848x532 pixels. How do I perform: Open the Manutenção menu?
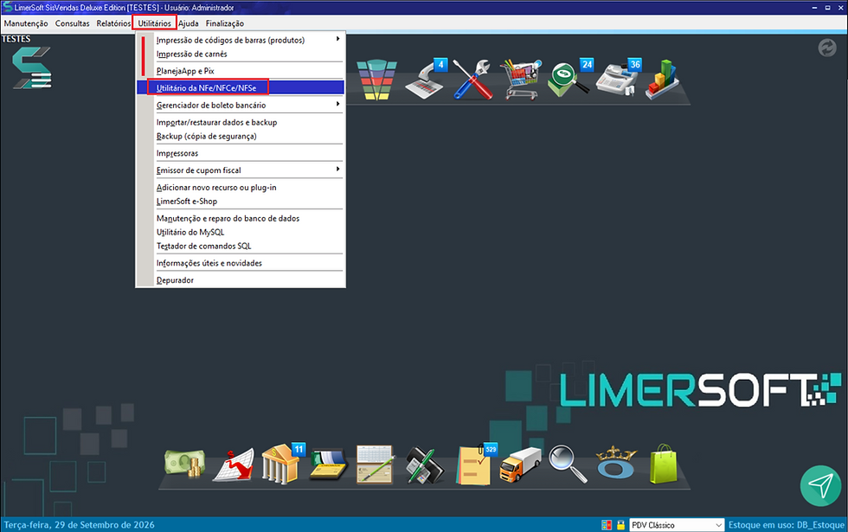(26, 23)
